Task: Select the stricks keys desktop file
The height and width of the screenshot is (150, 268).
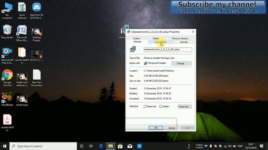Action: pos(22,101)
